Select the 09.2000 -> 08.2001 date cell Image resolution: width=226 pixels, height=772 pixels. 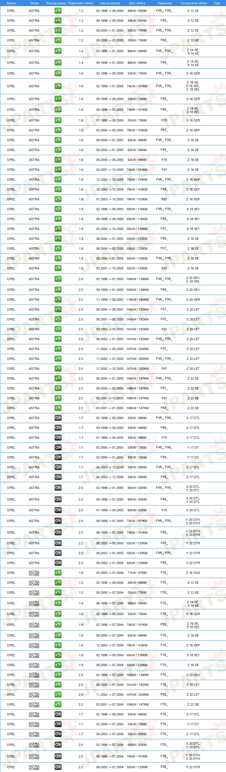[x=110, y=309]
